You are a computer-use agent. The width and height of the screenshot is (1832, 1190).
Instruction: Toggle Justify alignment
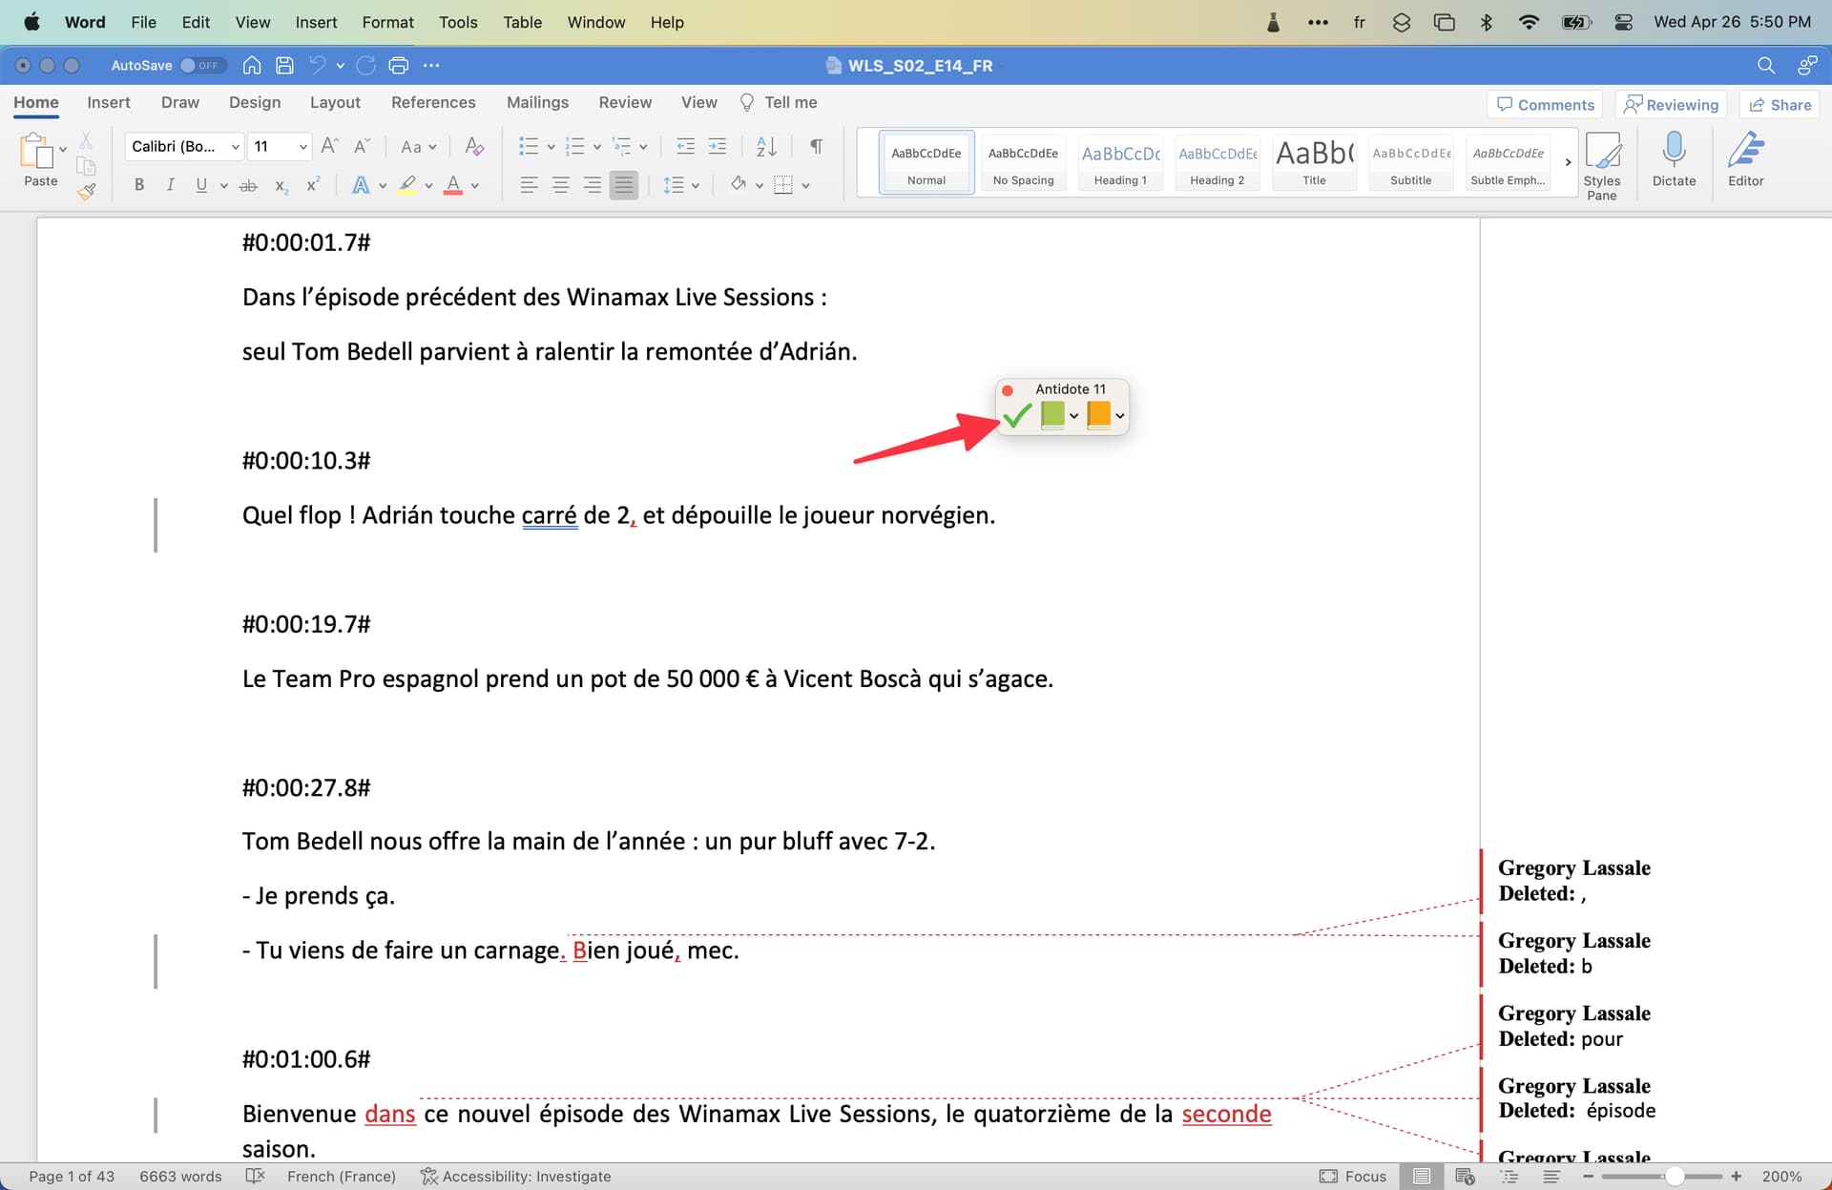[x=624, y=185]
